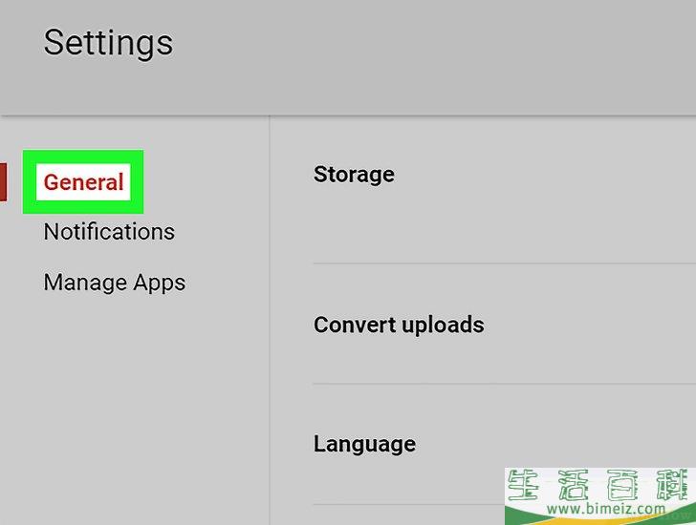
Task: Click the Settings dialog title
Action: pos(108,43)
